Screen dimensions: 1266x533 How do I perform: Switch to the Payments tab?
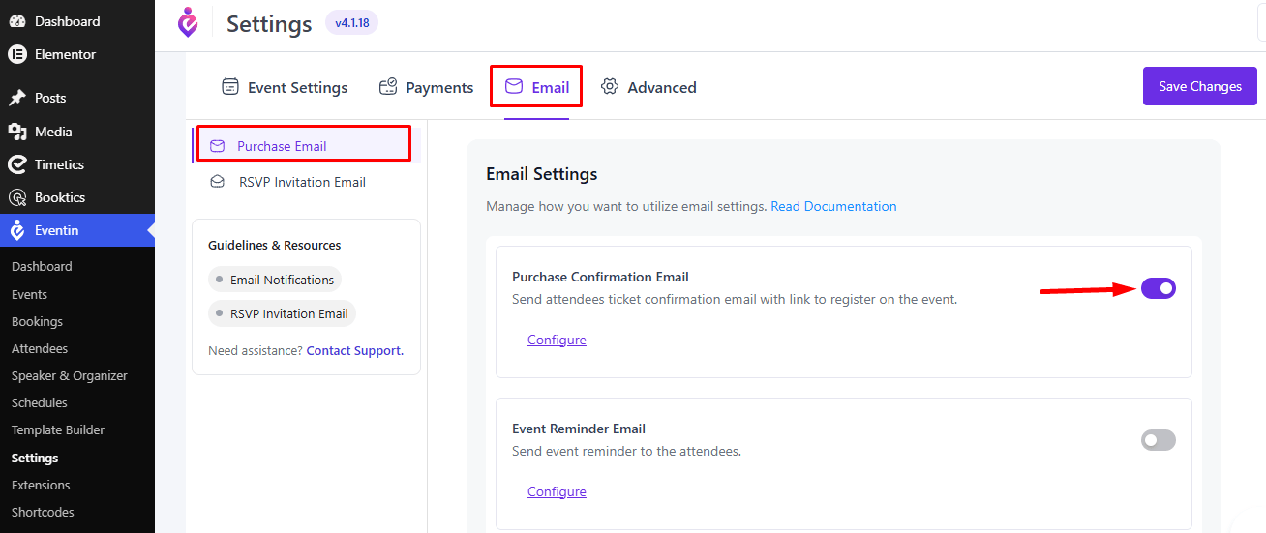click(x=426, y=87)
